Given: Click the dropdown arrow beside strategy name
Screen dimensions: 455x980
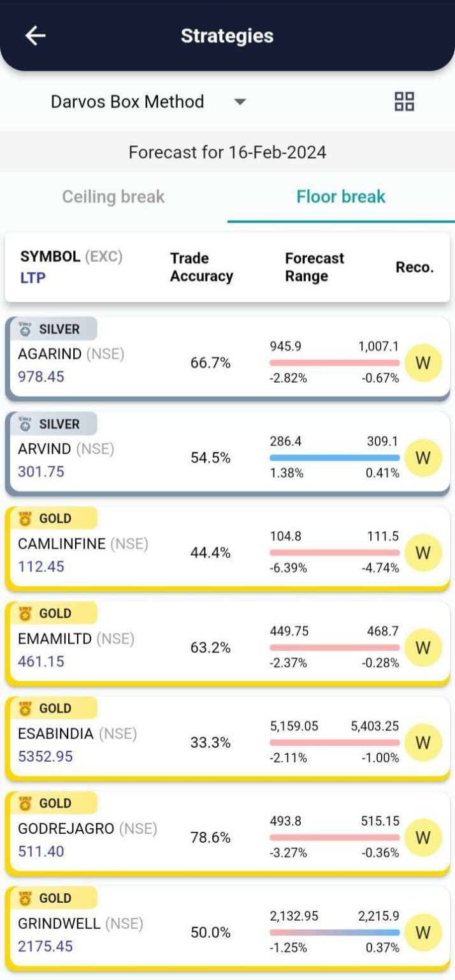Looking at the screenshot, I should click(x=240, y=102).
